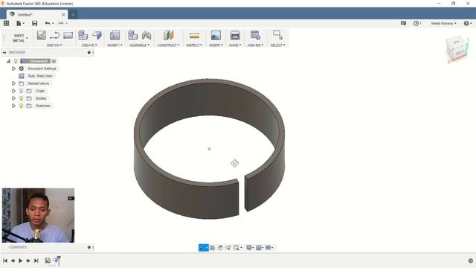Image resolution: width=476 pixels, height=268 pixels.
Task: Click the Look At icon in navigation bar
Action: click(x=213, y=248)
